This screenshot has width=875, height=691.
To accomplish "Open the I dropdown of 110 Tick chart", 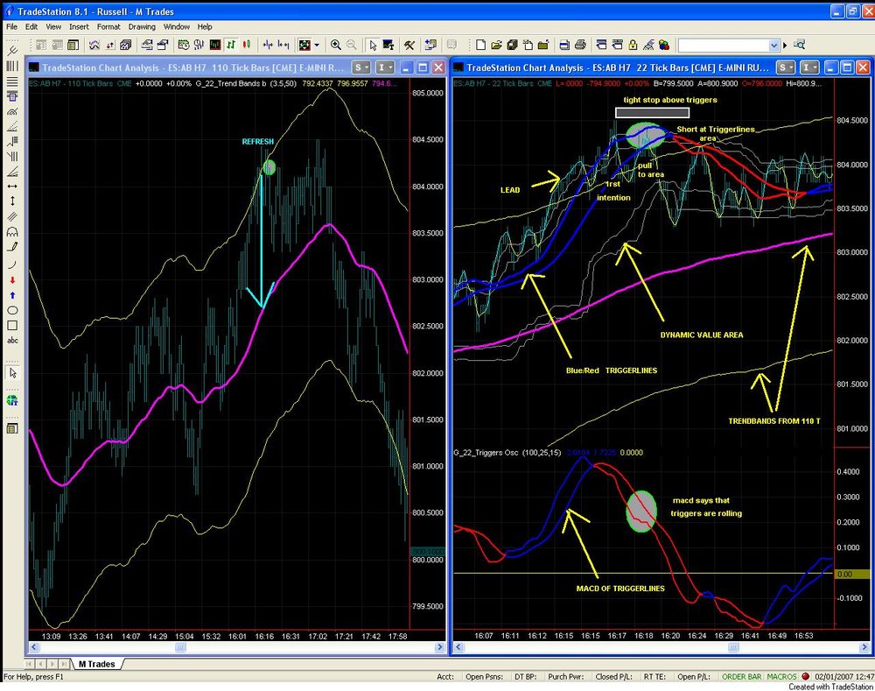I will coord(386,67).
